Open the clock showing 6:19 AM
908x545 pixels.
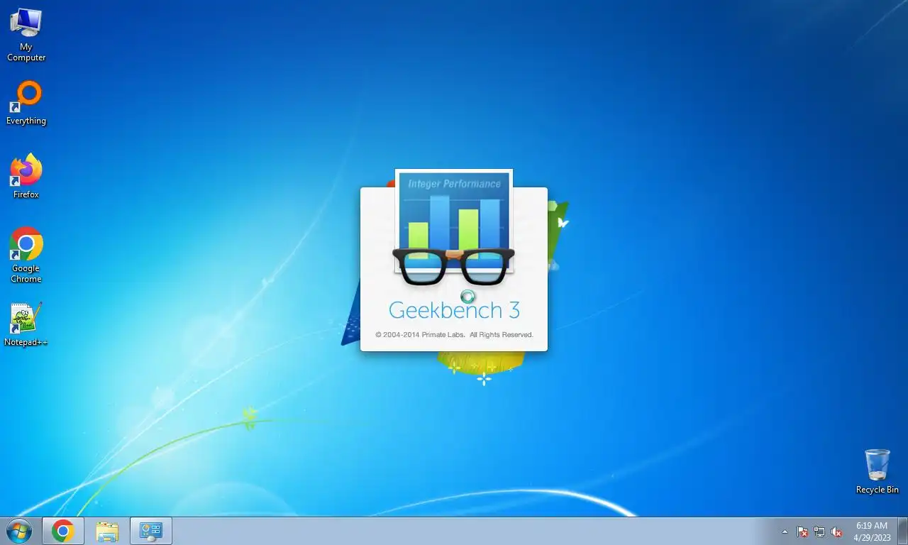pyautogui.click(x=872, y=532)
